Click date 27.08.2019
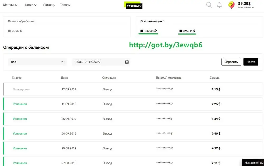 click(x=69, y=163)
